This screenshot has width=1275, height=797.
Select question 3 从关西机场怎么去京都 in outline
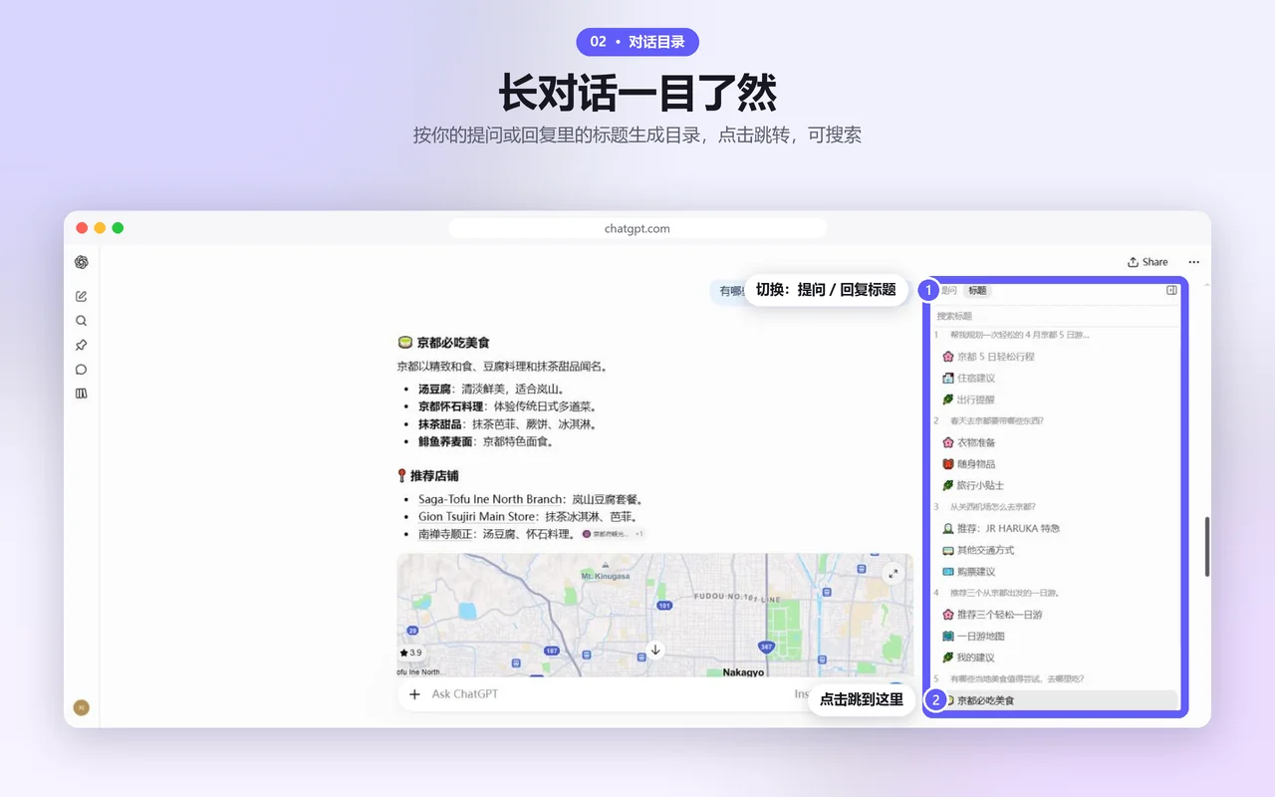[x=984, y=507]
